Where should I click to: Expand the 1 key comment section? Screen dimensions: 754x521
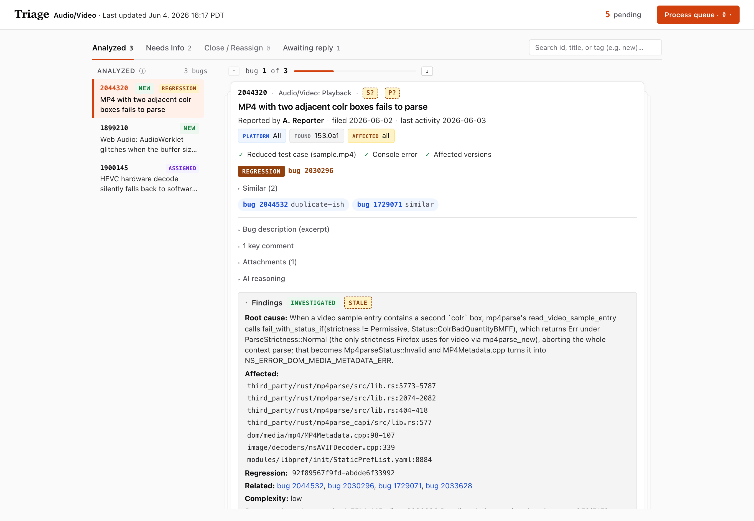[x=266, y=246]
